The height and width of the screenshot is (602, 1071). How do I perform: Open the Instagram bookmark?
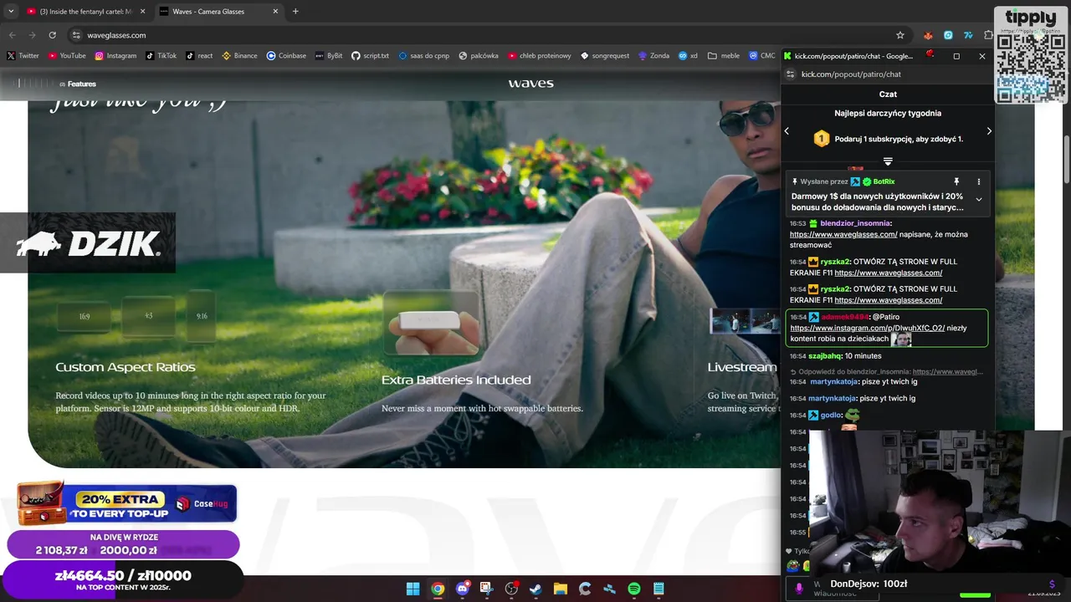click(115, 56)
